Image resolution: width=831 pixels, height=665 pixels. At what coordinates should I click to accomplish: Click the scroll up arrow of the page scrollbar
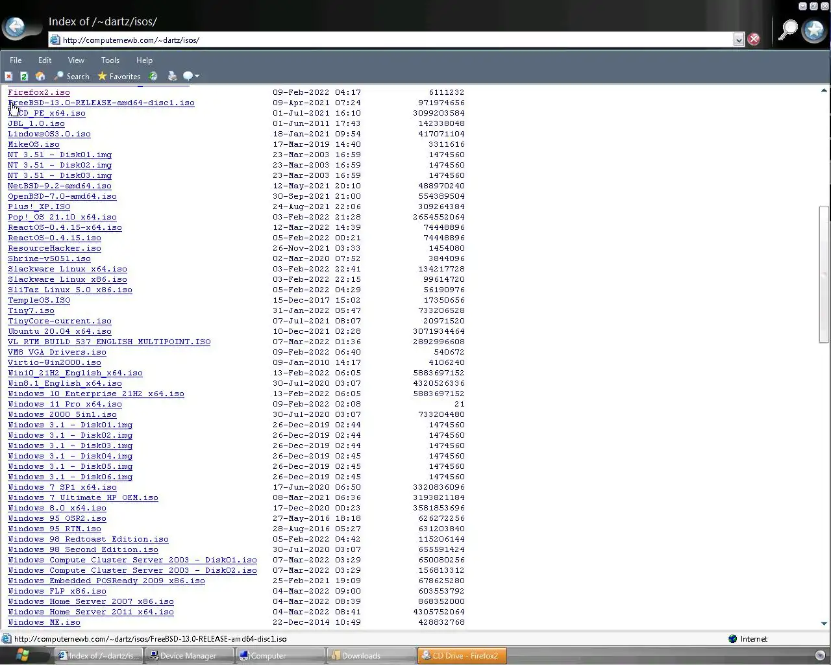coord(825,90)
